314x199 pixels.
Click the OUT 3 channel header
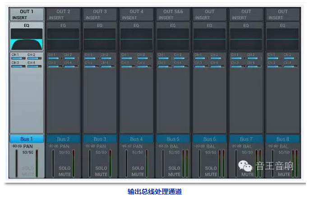[100, 11]
